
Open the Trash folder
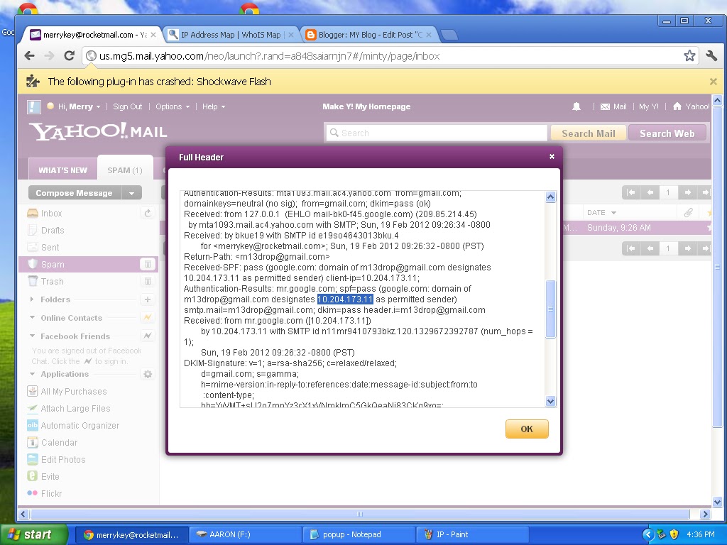click(x=52, y=281)
